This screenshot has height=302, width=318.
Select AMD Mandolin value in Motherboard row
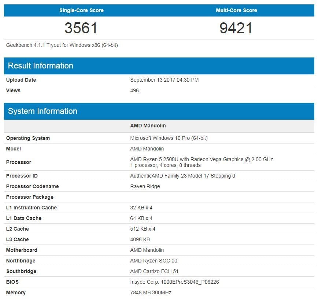point(147,250)
